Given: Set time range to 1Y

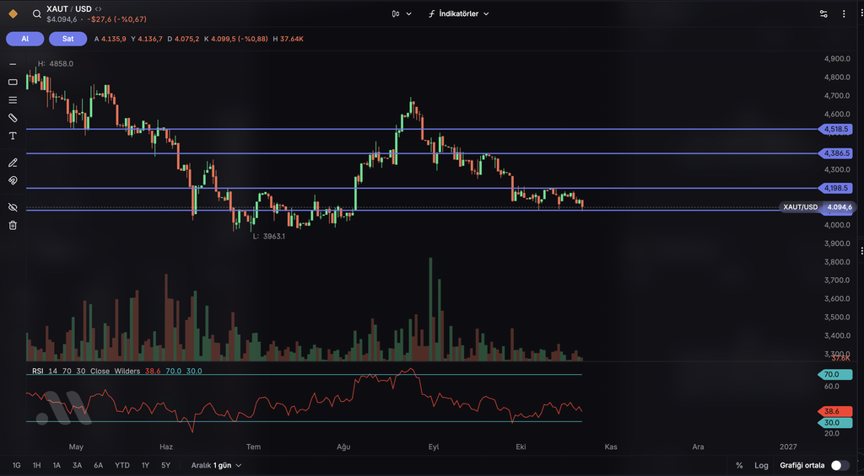Looking at the screenshot, I should point(145,466).
